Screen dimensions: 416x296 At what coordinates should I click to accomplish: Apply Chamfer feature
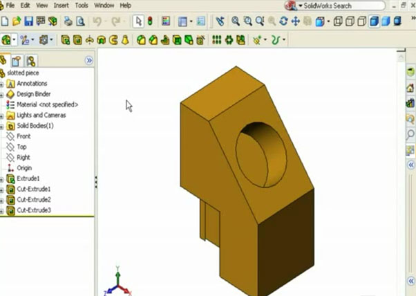(153, 40)
